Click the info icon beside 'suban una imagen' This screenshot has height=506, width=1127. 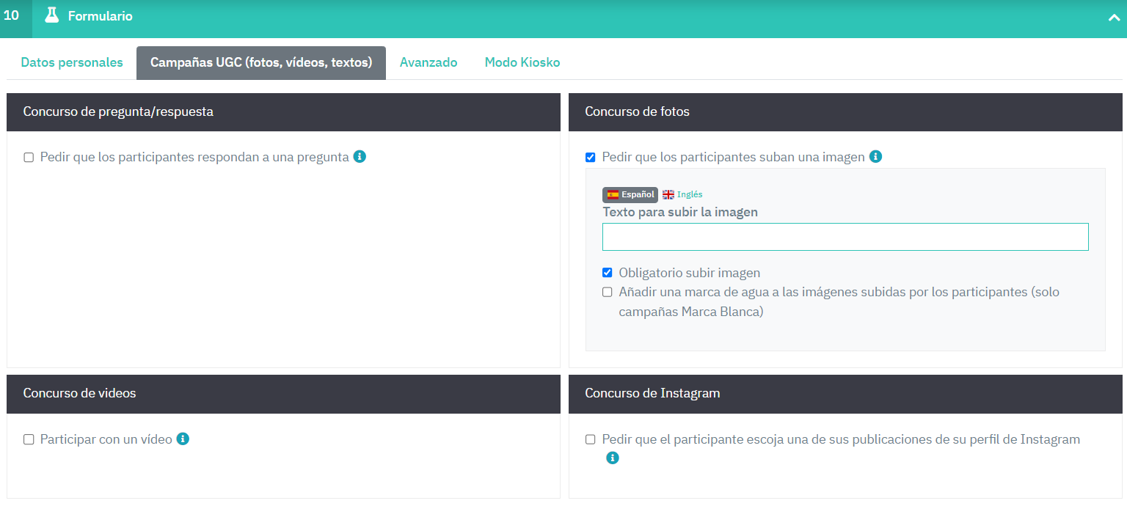875,156
